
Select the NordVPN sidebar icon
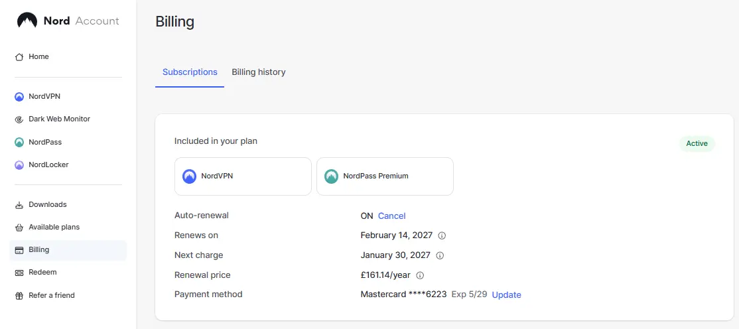(x=19, y=97)
